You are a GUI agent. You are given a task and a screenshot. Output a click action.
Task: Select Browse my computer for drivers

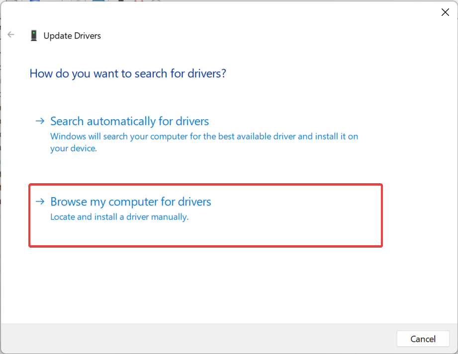(131, 202)
